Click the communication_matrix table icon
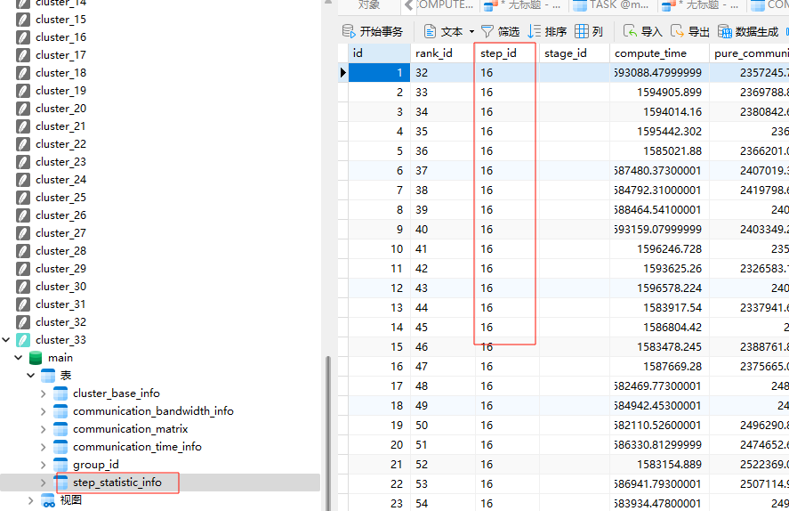Viewport: 789px width, 511px height. pos(60,429)
